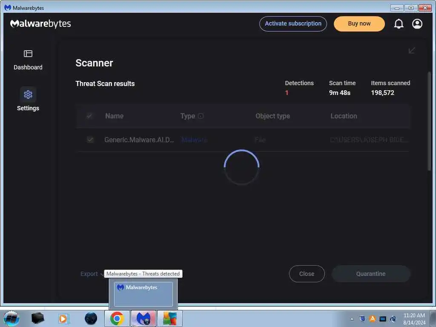The image size is (436, 327).
Task: Open the Settings gear icon
Action: (x=28, y=95)
